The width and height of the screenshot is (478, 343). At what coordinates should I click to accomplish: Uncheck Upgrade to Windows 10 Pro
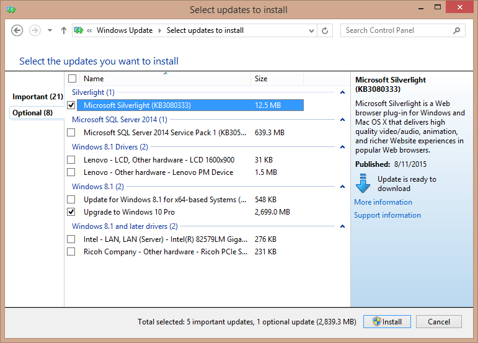pyautogui.click(x=71, y=212)
